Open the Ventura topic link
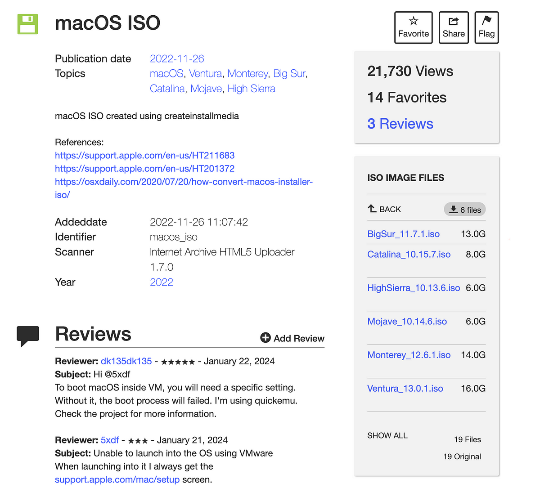This screenshot has height=488, width=540. point(205,73)
